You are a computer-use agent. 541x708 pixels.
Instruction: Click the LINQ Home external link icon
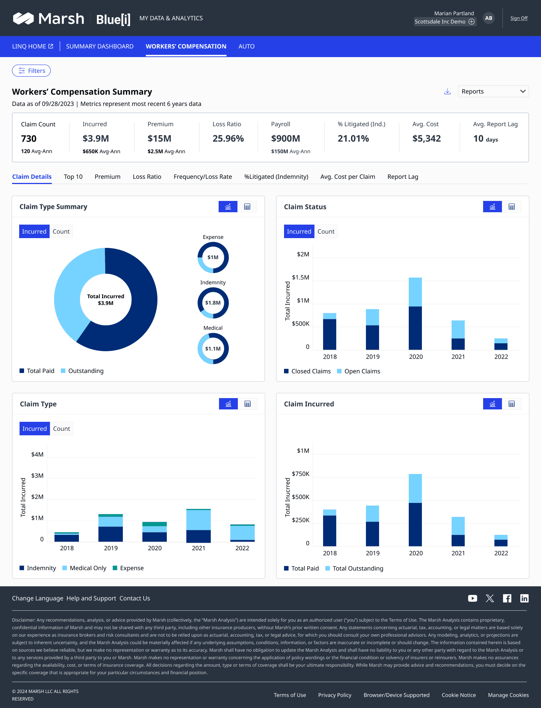(x=51, y=46)
